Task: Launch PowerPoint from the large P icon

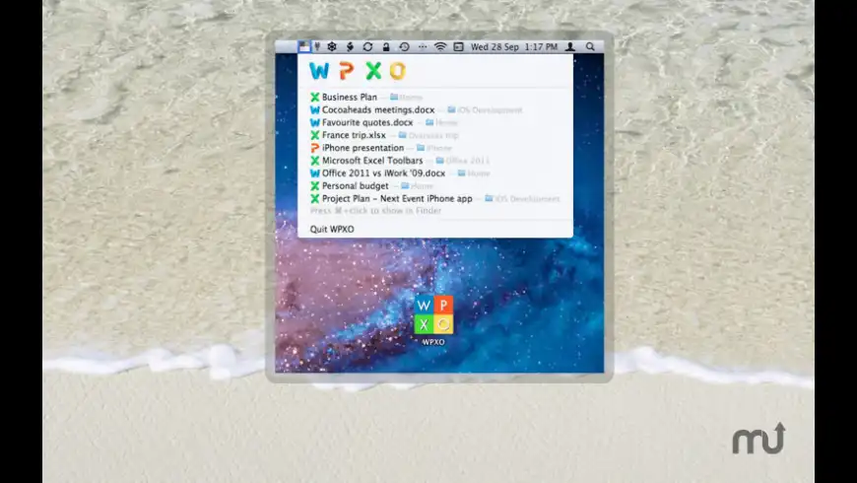Action: (346, 71)
